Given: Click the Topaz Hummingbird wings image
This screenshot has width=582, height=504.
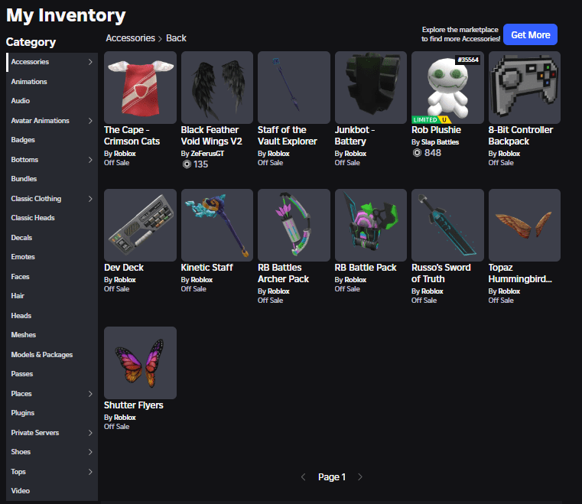Looking at the screenshot, I should [525, 225].
